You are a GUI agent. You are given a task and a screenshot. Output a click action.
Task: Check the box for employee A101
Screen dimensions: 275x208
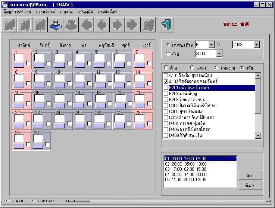[166, 76]
